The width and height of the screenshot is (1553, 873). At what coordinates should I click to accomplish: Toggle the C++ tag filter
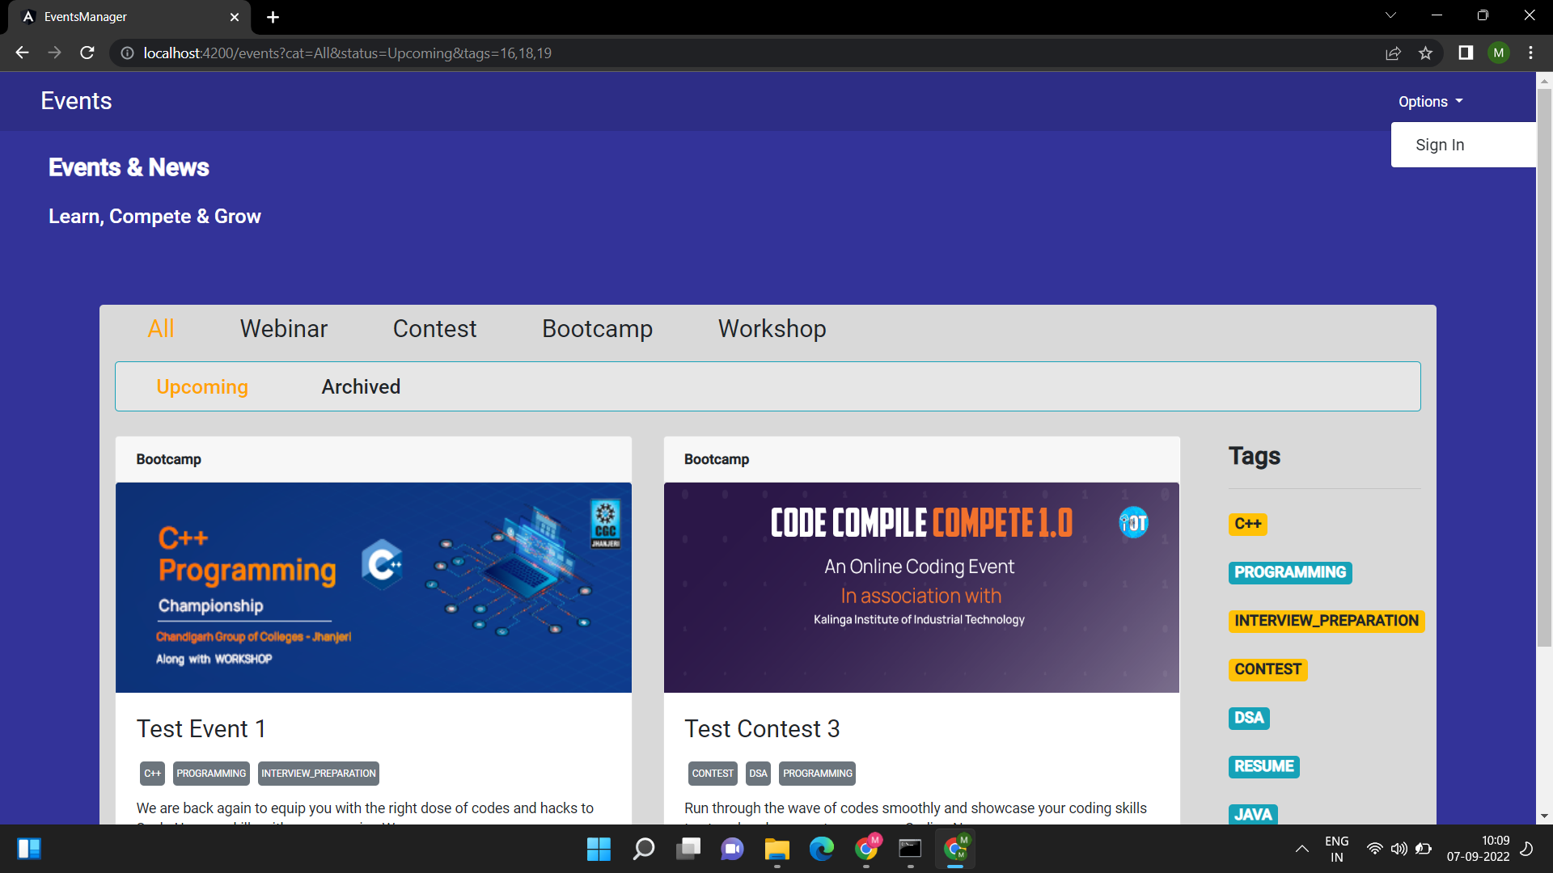[1247, 524]
